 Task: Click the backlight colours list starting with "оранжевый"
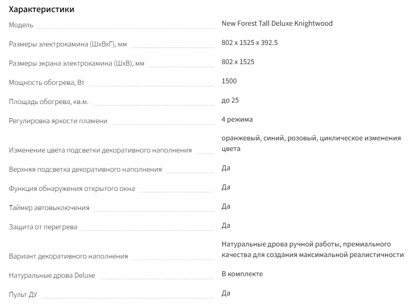311,143
